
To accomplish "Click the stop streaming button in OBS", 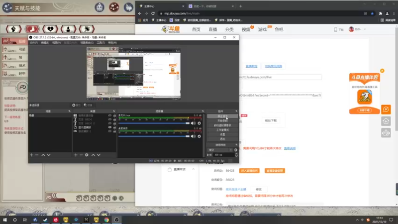I will tap(222, 116).
